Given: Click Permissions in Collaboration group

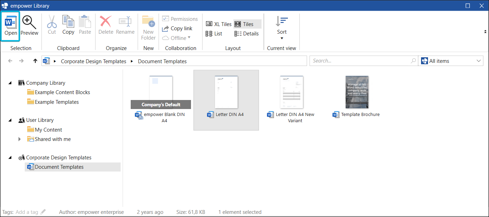Looking at the screenshot, I should (x=180, y=19).
